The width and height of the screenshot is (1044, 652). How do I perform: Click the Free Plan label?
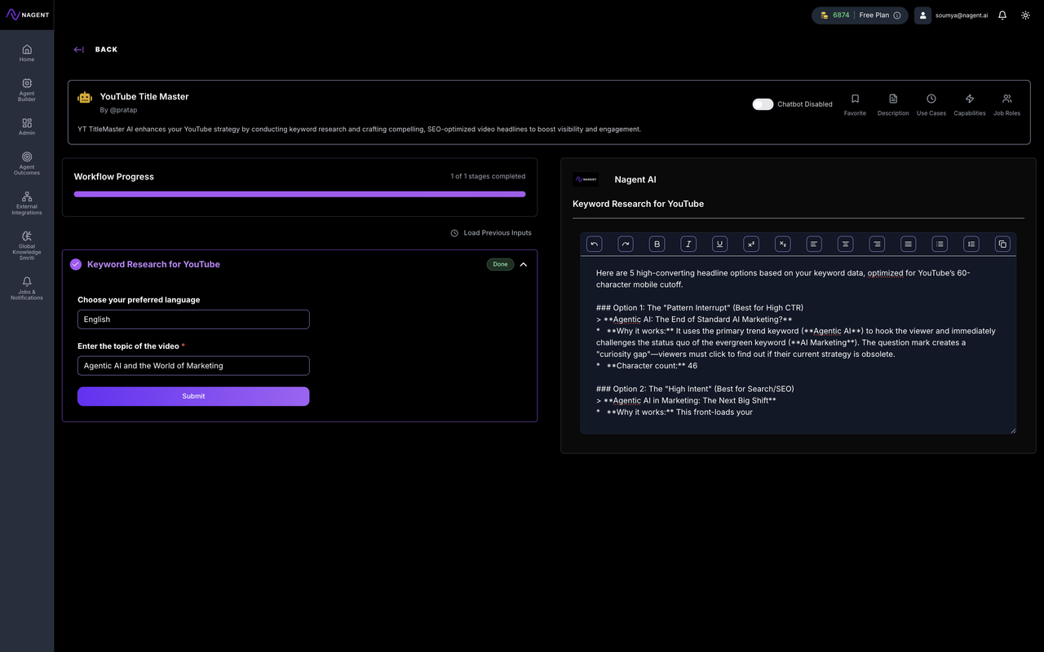click(x=874, y=15)
